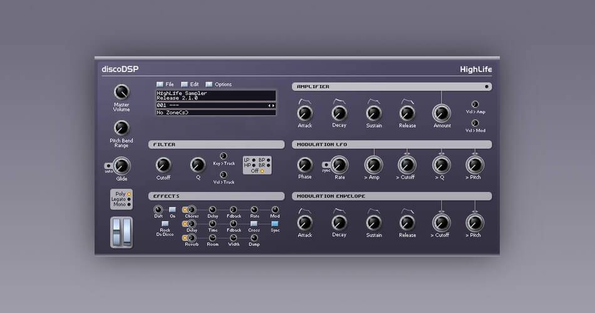Toggle the Delay Cross button
The height and width of the screenshot is (313, 595).
254,224
